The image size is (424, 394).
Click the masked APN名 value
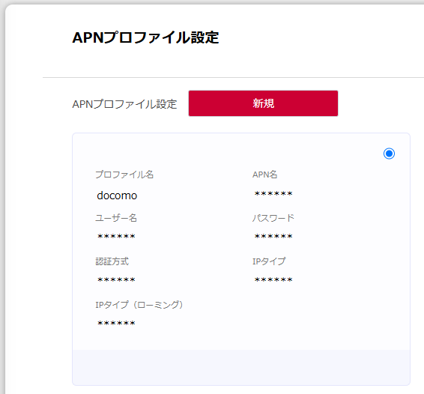(x=273, y=194)
